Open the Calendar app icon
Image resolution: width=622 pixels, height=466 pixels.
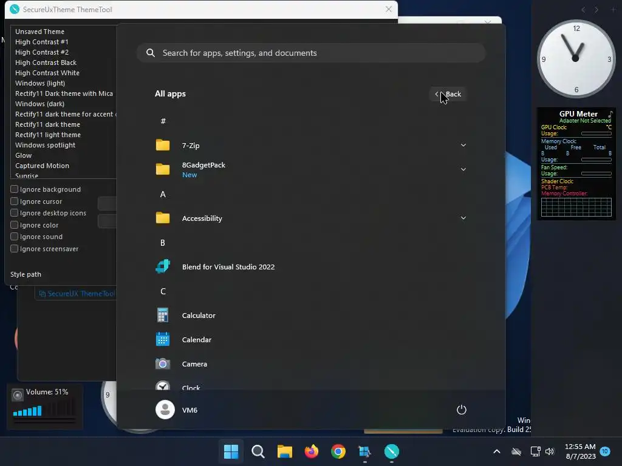coord(163,340)
